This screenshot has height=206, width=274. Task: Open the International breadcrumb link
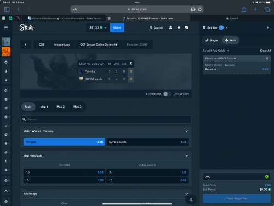point(62,44)
